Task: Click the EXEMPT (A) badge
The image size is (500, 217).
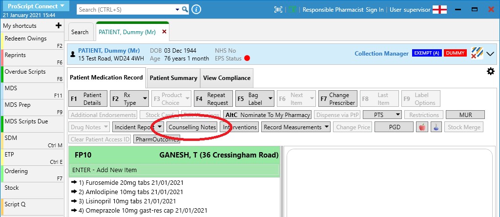Action: pos(427,53)
